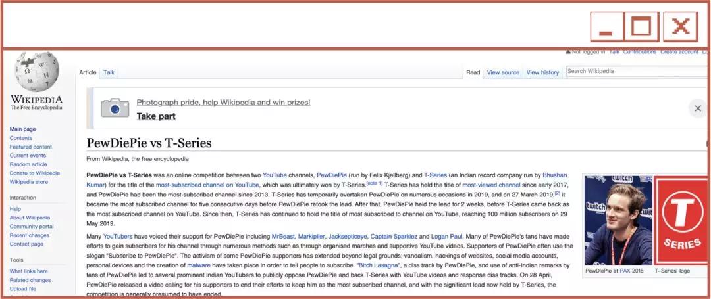Select the Read tab
The width and height of the screenshot is (711, 299).
[473, 72]
